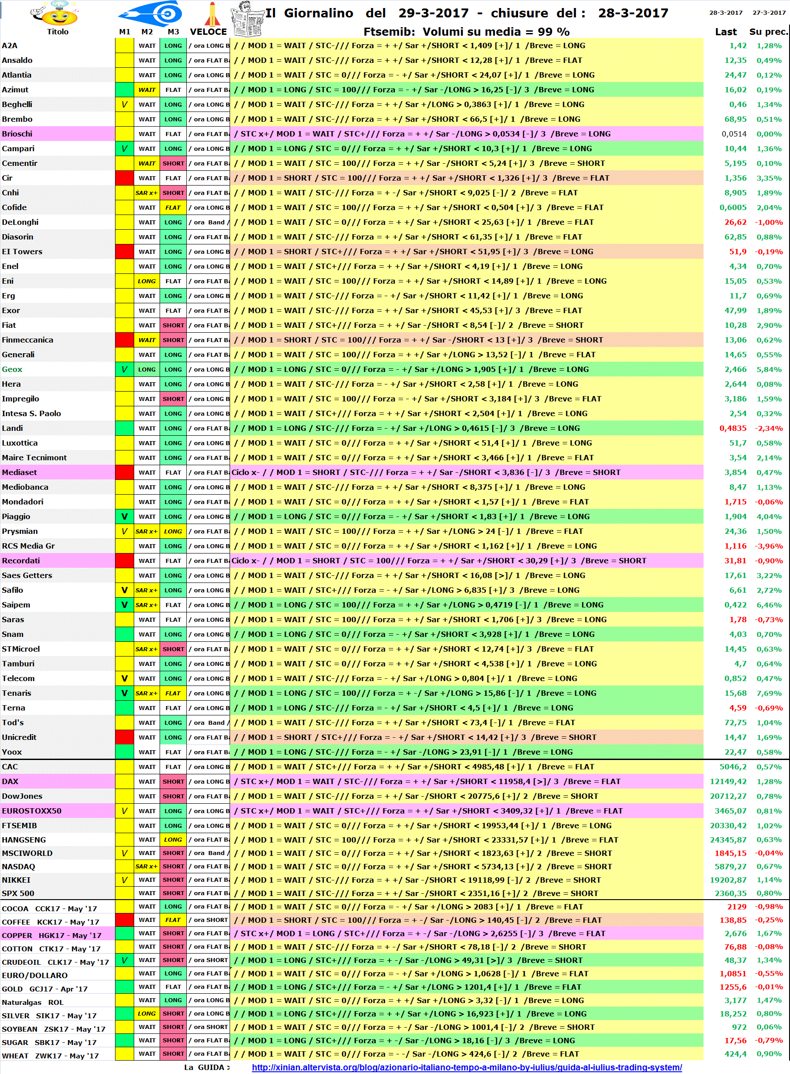Select the SPX 500 row name
The image size is (790, 1074).
(18, 893)
